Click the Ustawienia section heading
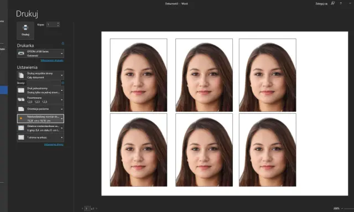The image size is (354, 212). pos(27,67)
